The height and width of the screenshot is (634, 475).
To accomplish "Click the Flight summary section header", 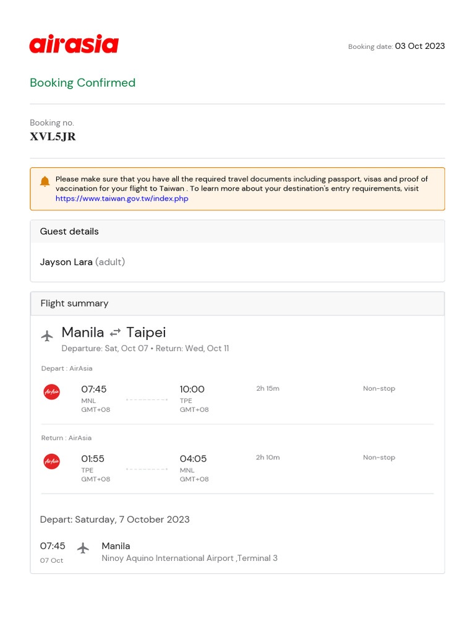I will click(237, 303).
